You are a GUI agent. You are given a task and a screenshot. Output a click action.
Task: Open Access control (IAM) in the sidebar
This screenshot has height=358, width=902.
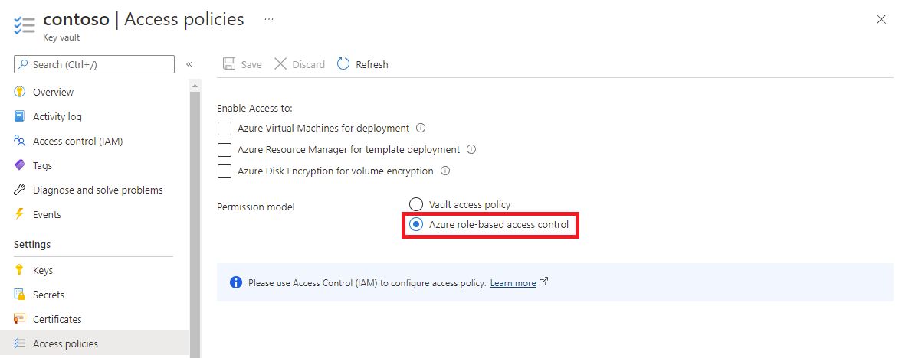click(77, 141)
